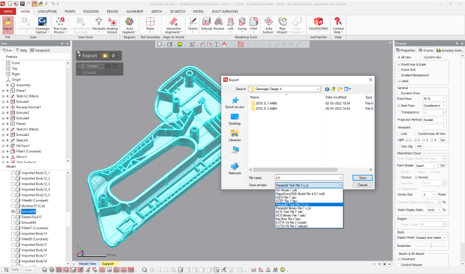Open the Interactive Alignment tool
This screenshot has height=274, width=465.
(173, 25)
